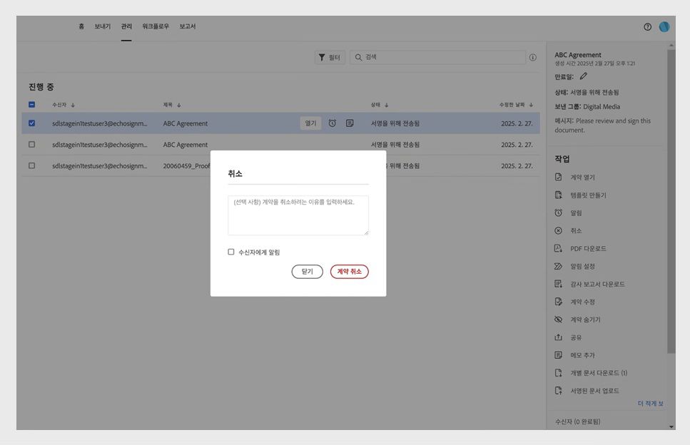Click the magnifier icon in search box

[x=358, y=58]
